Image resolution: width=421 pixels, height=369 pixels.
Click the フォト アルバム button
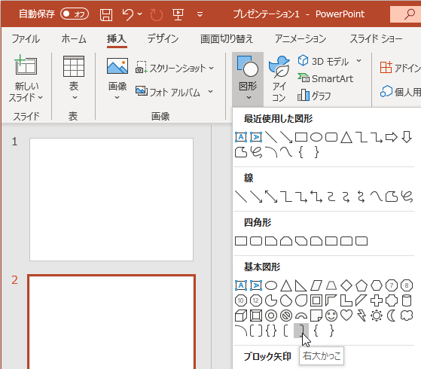(168, 92)
